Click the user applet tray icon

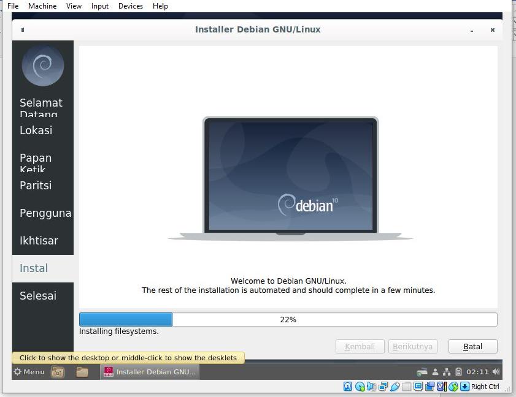pyautogui.click(x=435, y=372)
